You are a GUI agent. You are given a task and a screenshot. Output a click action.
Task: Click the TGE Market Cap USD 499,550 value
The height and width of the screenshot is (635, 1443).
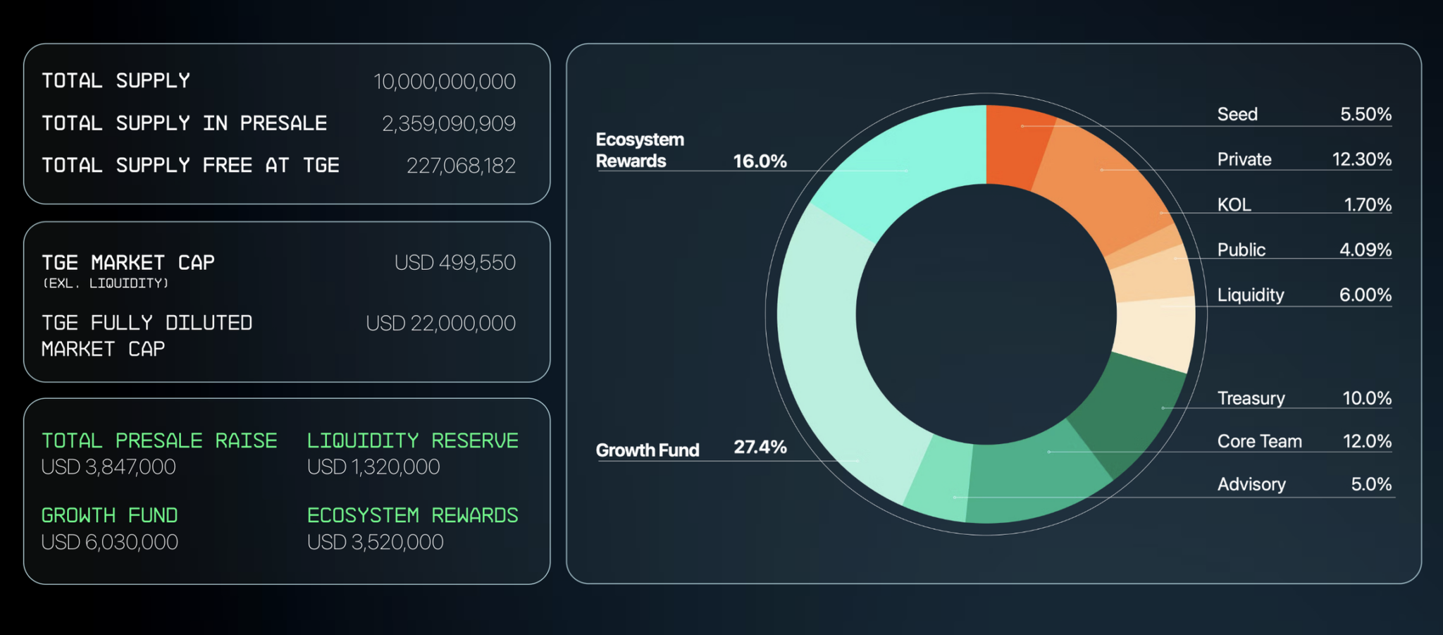click(x=455, y=263)
